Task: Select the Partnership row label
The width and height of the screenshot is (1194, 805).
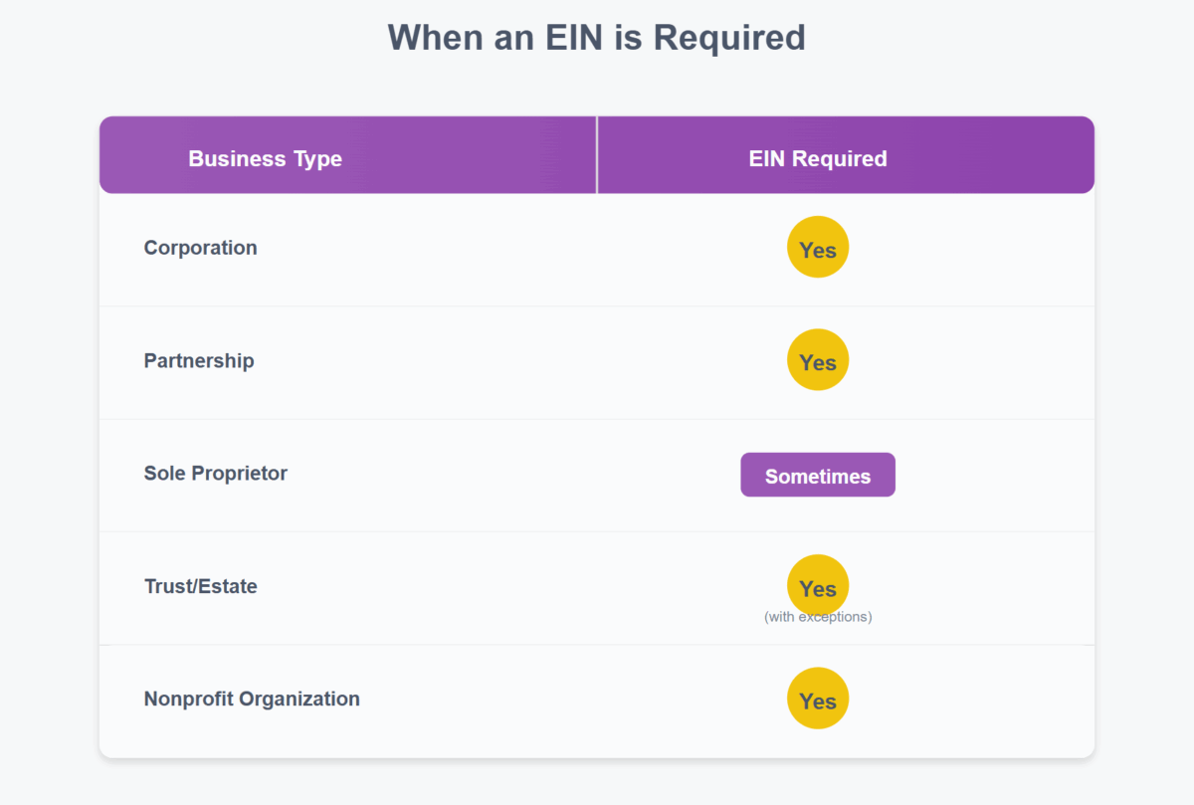Action: coord(199,360)
